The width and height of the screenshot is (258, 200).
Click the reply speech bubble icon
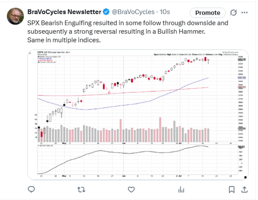(x=31, y=189)
